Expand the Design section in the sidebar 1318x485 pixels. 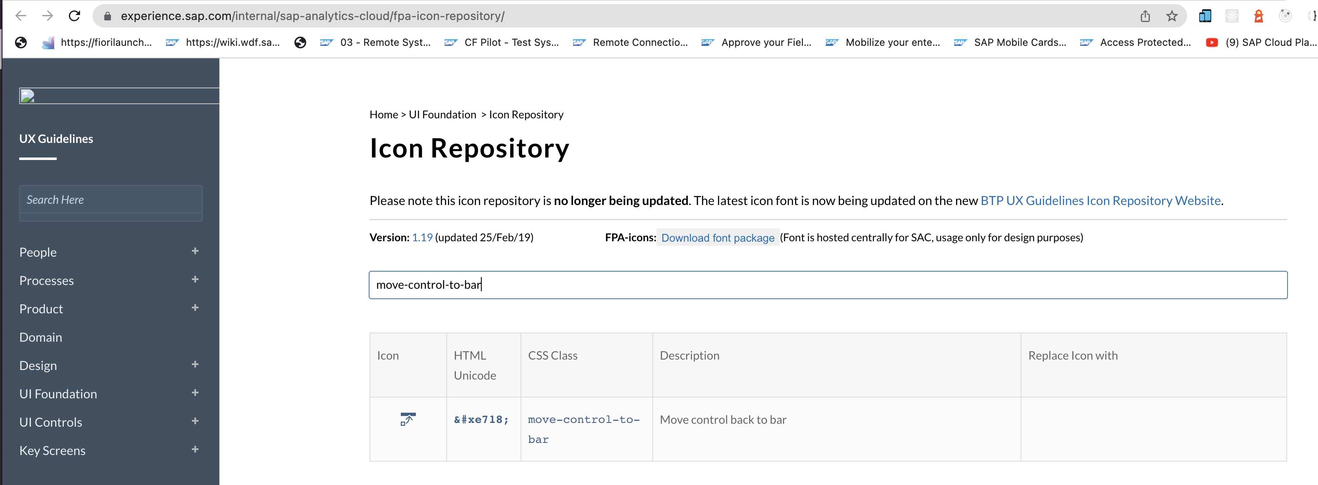tap(195, 364)
